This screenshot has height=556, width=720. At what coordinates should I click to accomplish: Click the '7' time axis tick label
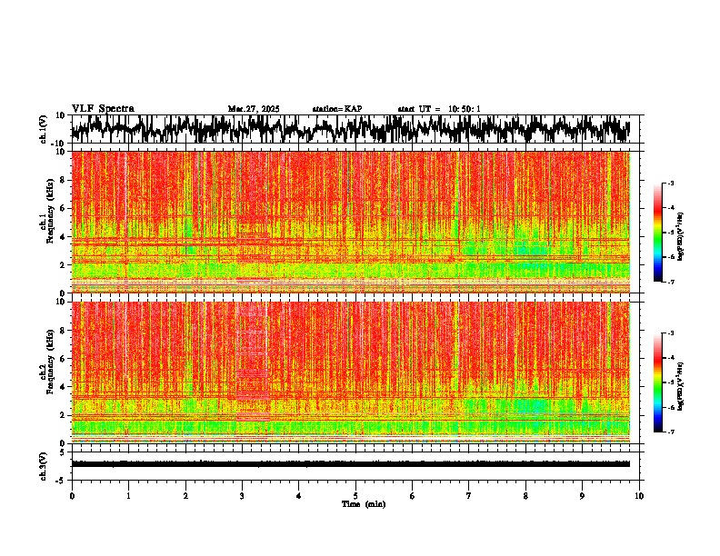(469, 496)
